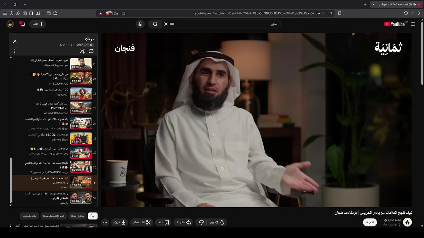Screen dimensions: 424x238
Task: Toggle the browser sidebar panel icon
Action: pyautogui.click(x=31, y=13)
